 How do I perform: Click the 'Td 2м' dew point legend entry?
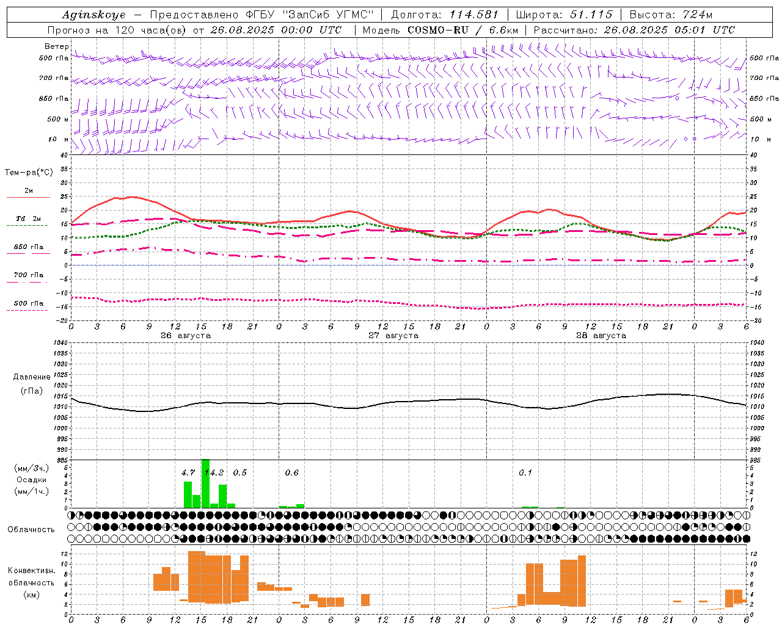click(x=29, y=219)
